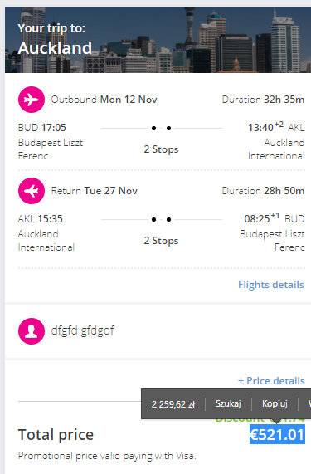Click the highlighted €521.01 total price

click(277, 435)
